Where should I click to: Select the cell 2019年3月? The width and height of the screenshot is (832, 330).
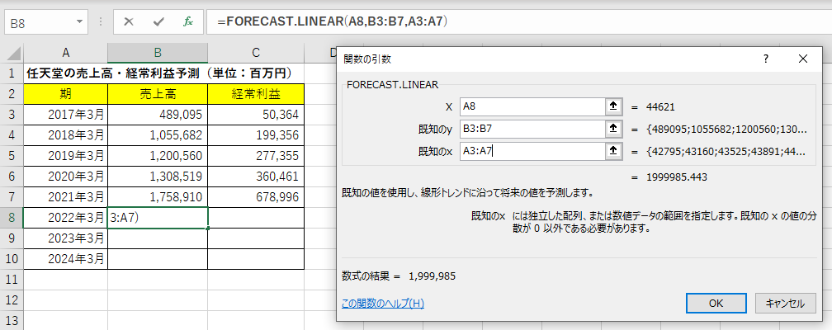pos(66,156)
